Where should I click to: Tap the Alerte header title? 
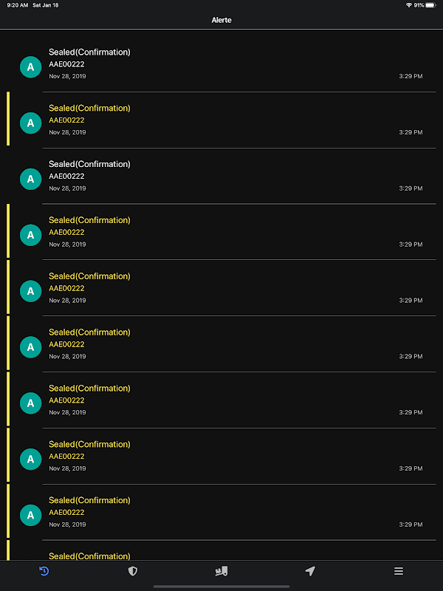(221, 20)
